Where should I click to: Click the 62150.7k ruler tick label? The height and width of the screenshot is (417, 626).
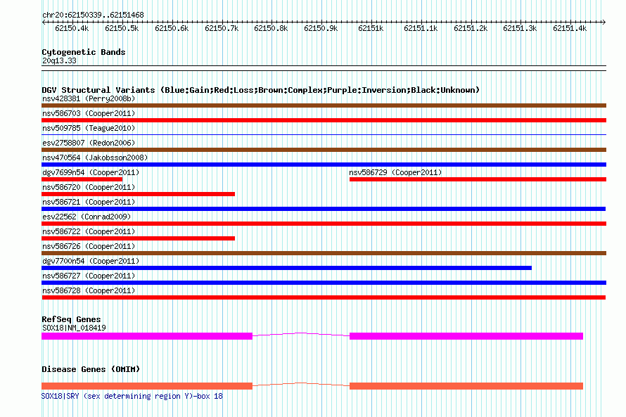tap(222, 28)
